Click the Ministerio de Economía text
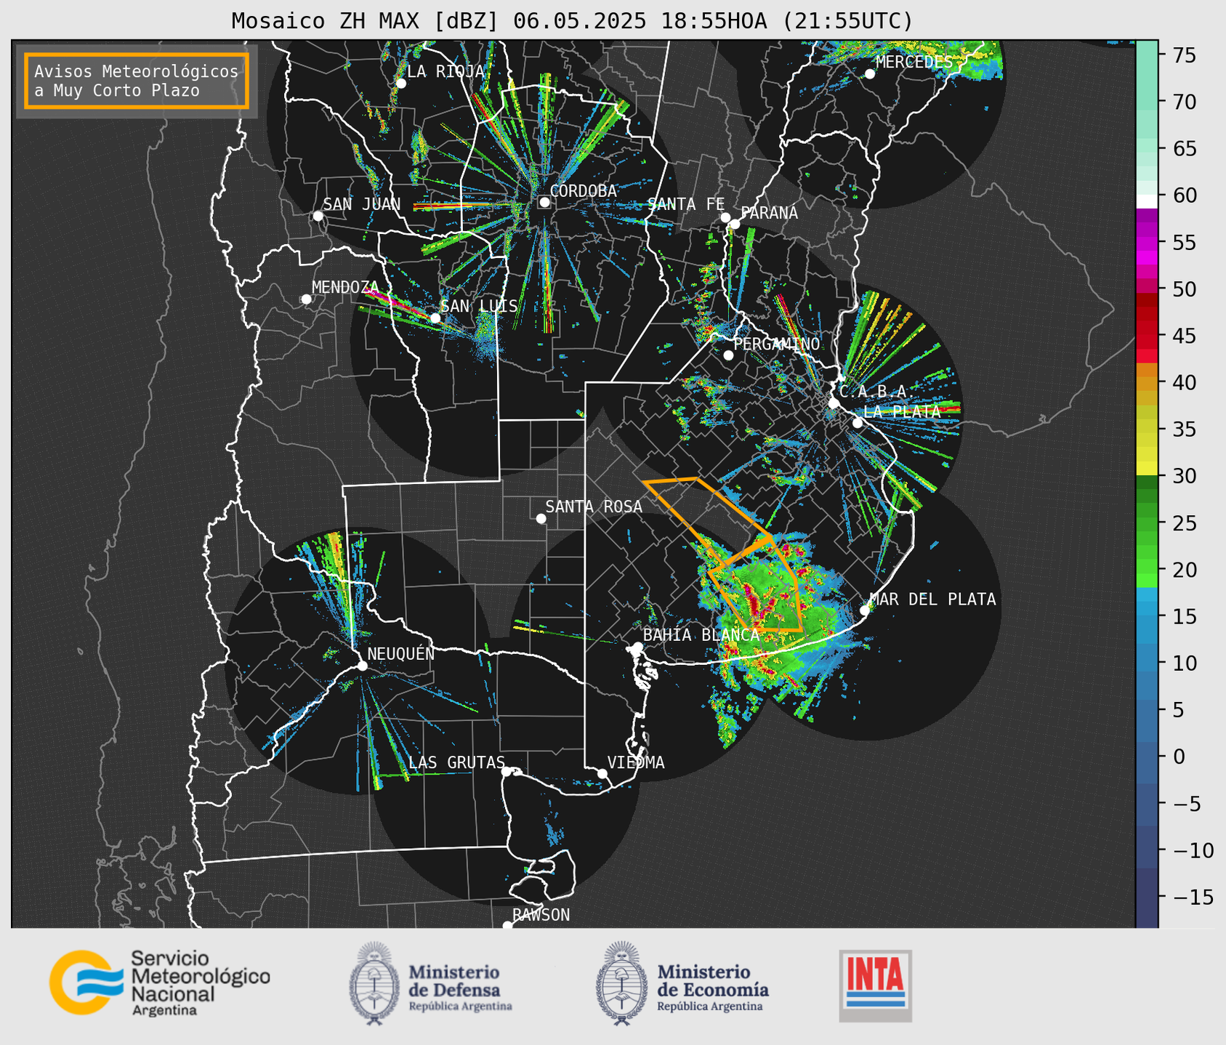Screen dimensions: 1226x1045 (713, 987)
